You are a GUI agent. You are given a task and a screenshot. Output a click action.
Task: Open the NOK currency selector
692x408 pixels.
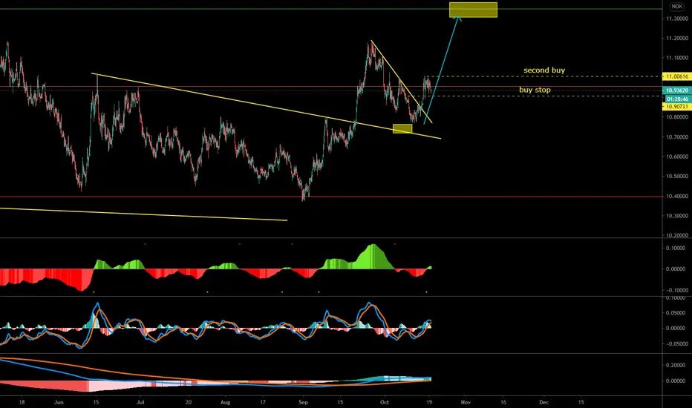click(x=676, y=7)
